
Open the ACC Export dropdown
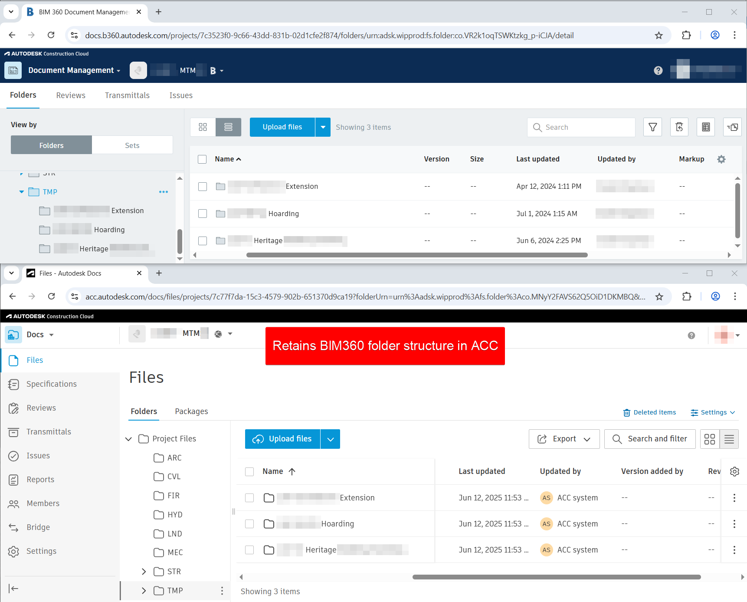click(x=564, y=439)
